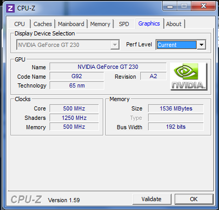Click the Validate button
The width and height of the screenshot is (219, 210).
pyautogui.click(x=152, y=199)
